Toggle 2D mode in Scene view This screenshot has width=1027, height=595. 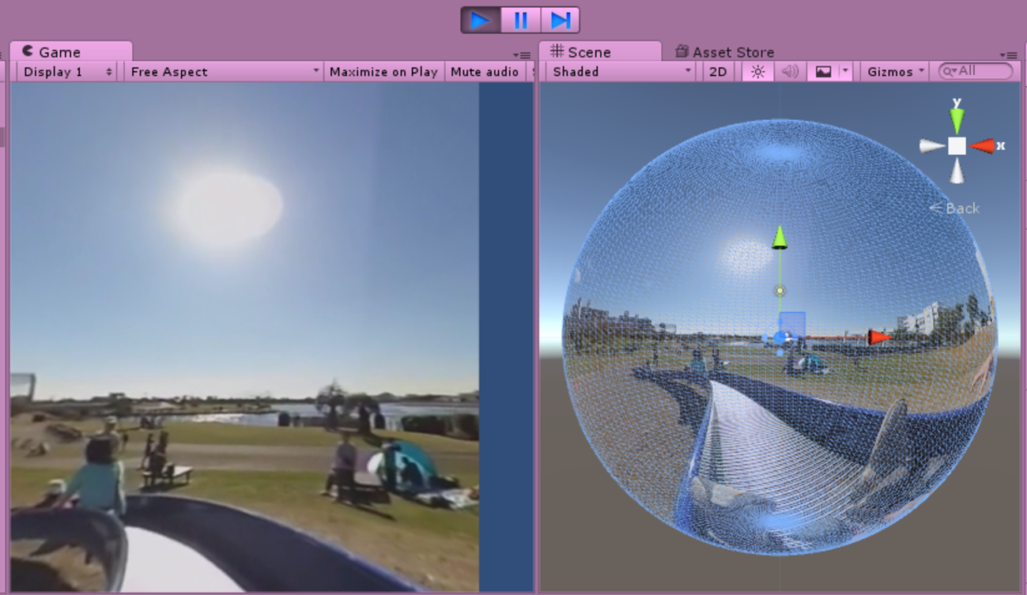click(x=718, y=72)
